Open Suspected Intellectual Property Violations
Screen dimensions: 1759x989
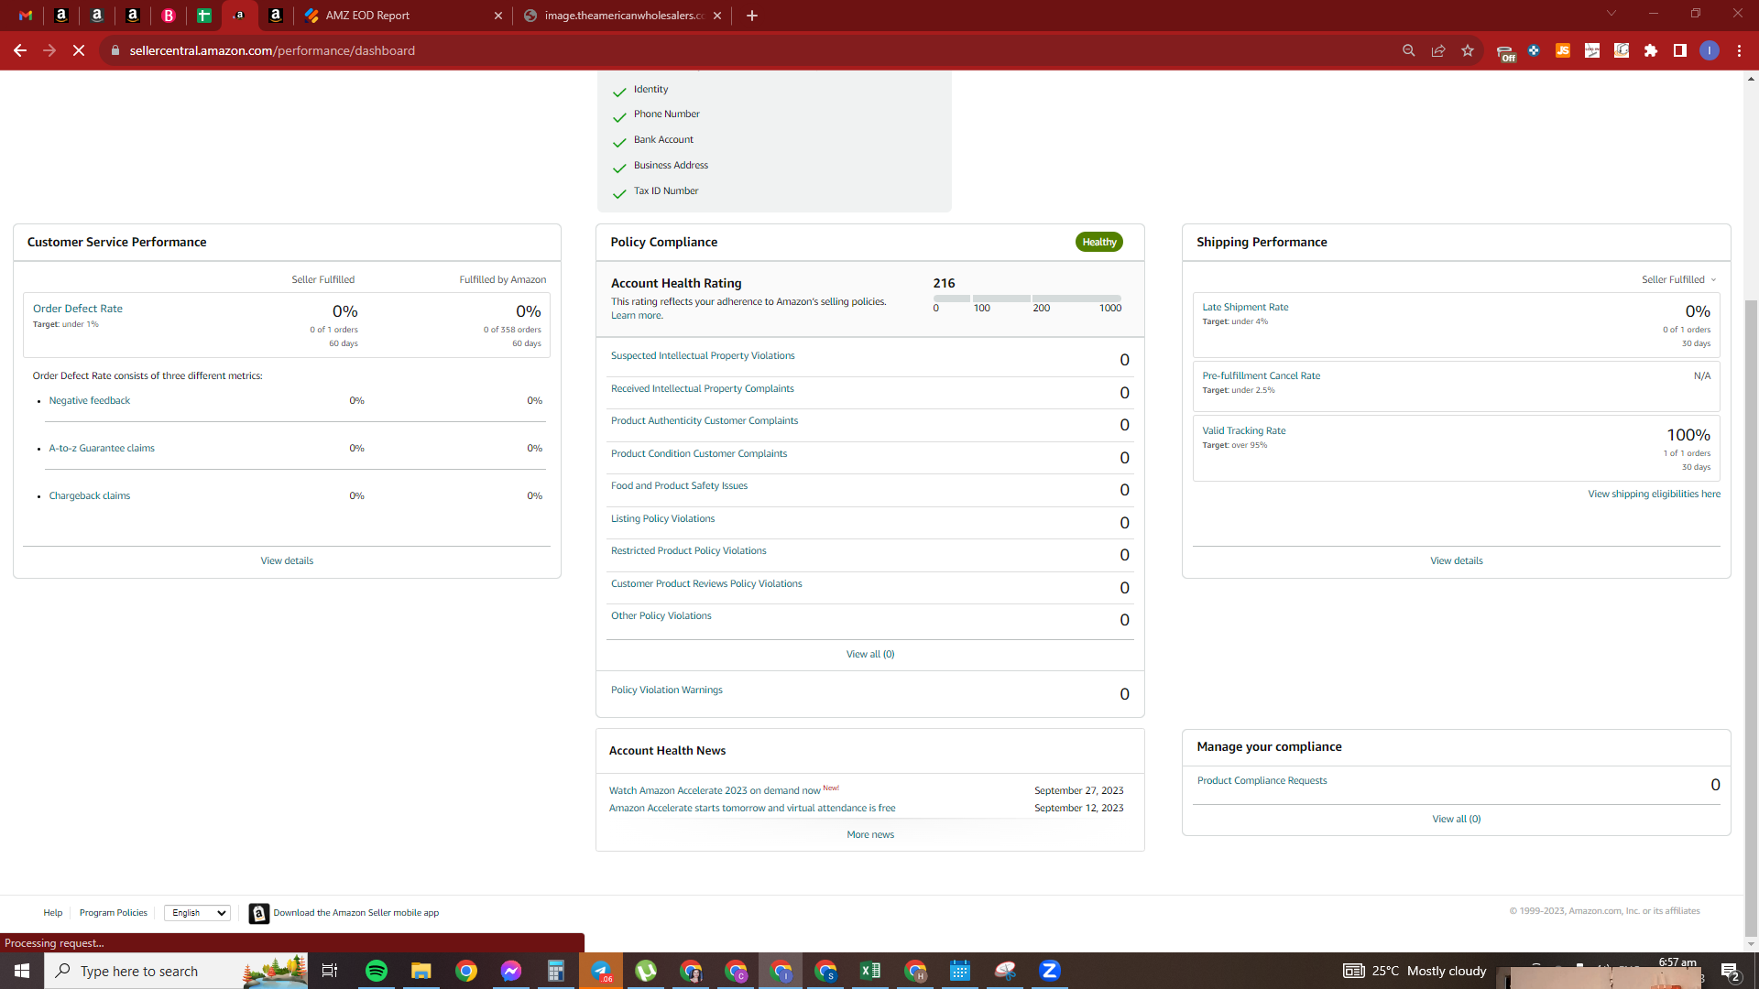[703, 355]
